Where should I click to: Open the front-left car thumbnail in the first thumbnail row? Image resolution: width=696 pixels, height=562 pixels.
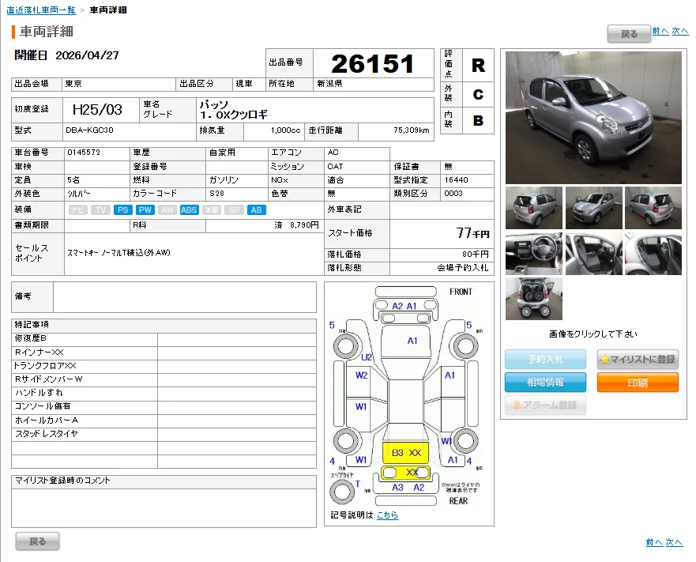click(x=593, y=208)
